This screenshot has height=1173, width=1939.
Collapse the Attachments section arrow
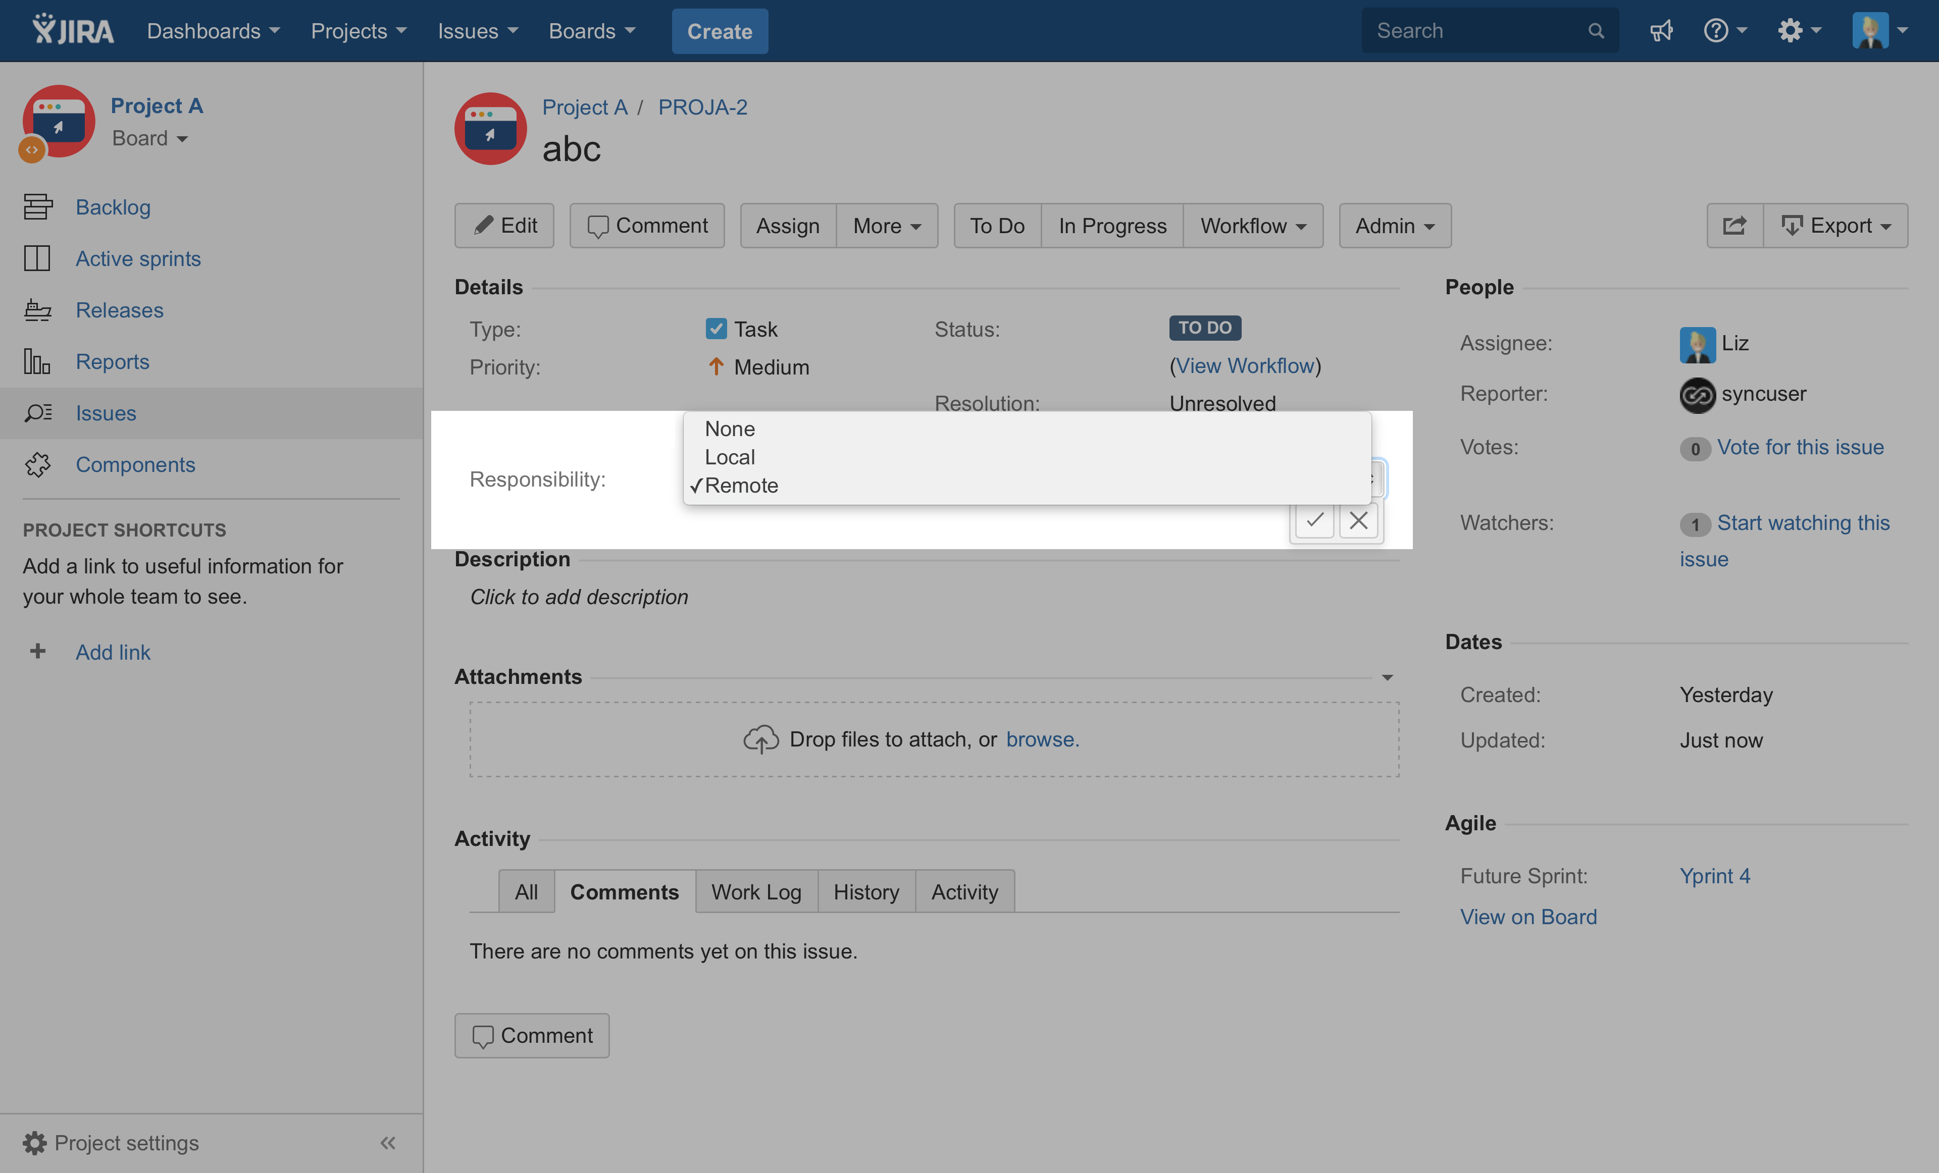coord(1387,677)
